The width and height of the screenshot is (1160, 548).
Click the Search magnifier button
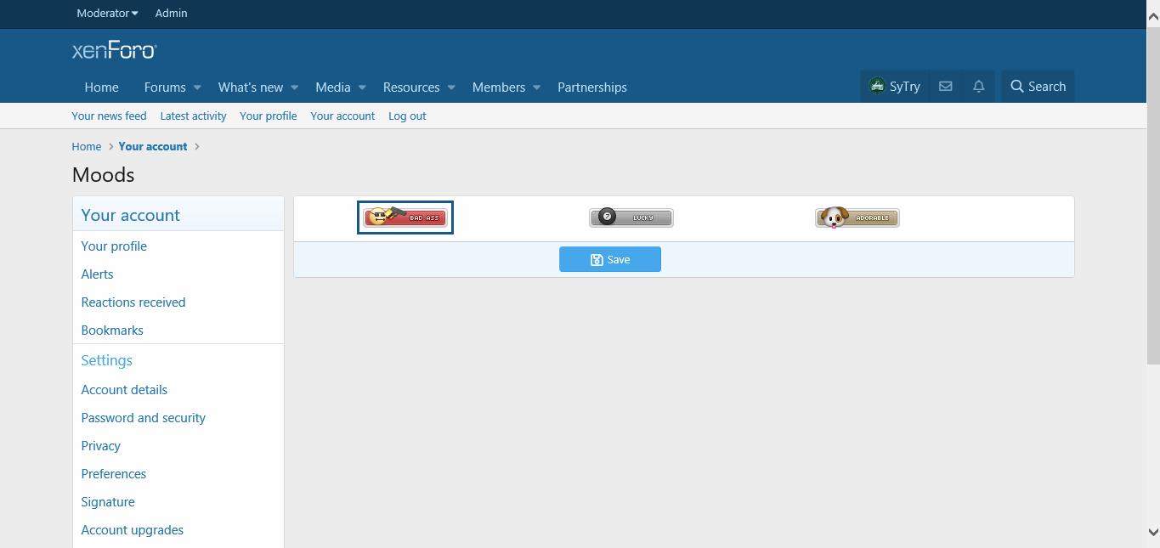pos(1038,87)
